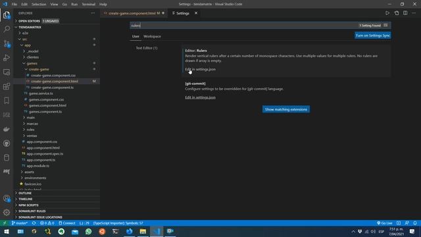The height and width of the screenshot is (237, 421).
Task: Click Windows Start button
Action: click(7, 231)
